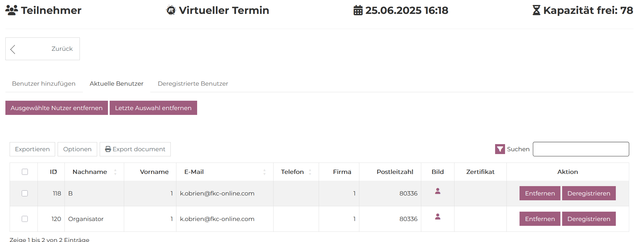Select the checkbox for user ID 120
This screenshot has height=242, width=634.
coord(25,219)
